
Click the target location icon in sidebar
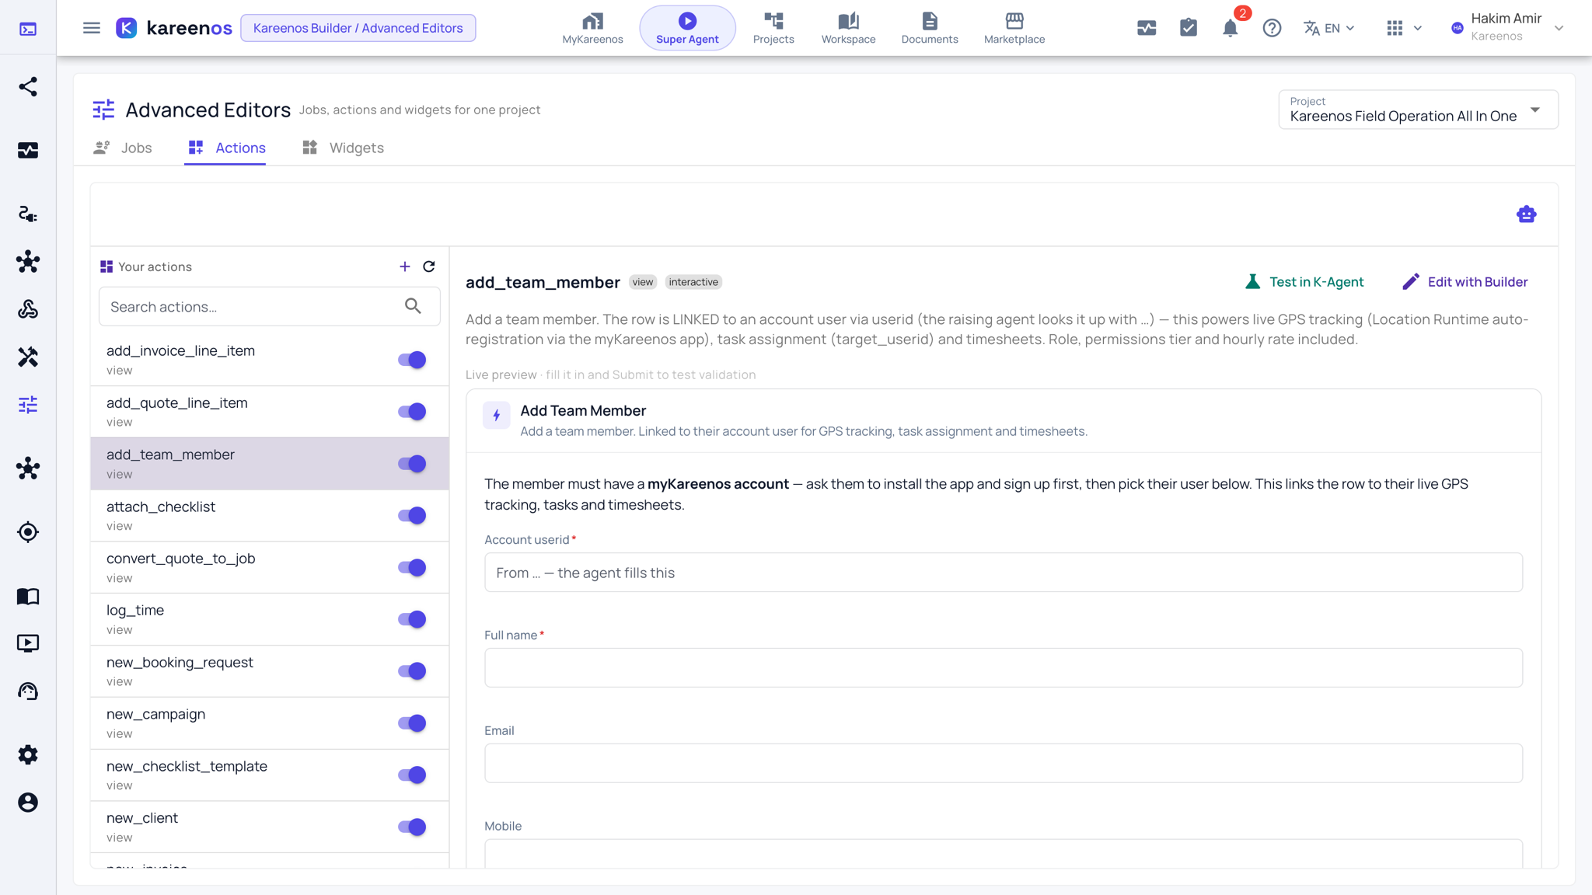click(28, 532)
